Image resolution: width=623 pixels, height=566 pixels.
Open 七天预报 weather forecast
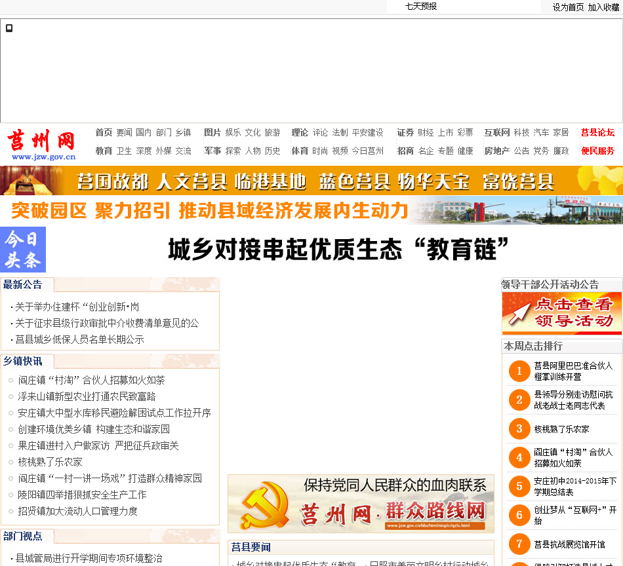point(421,7)
